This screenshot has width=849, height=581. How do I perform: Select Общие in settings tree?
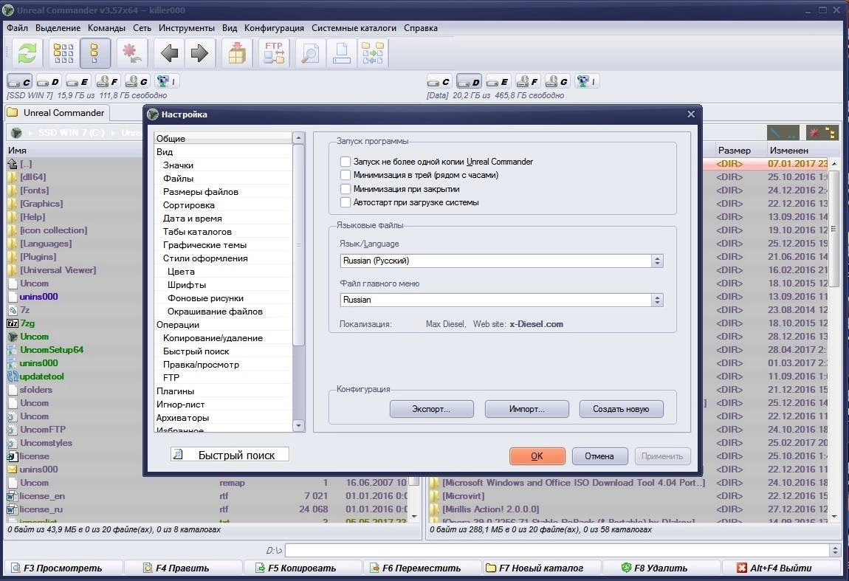pos(223,139)
